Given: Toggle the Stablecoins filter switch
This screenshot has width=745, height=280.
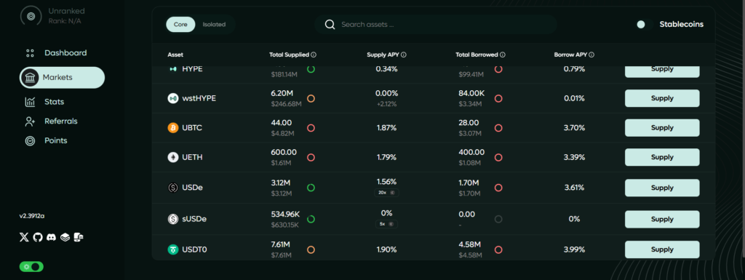Looking at the screenshot, I should 645,24.
